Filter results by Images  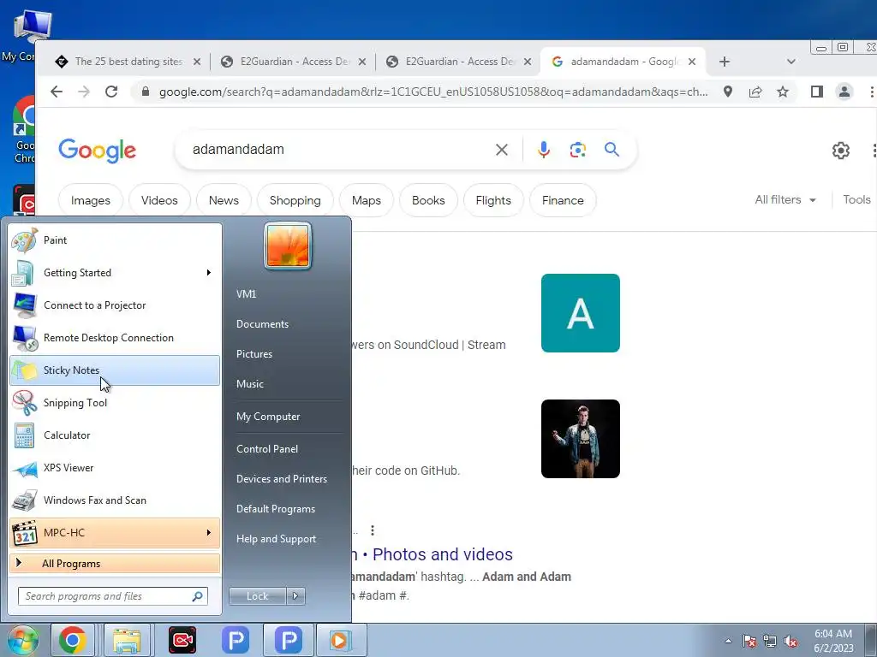[x=91, y=200]
